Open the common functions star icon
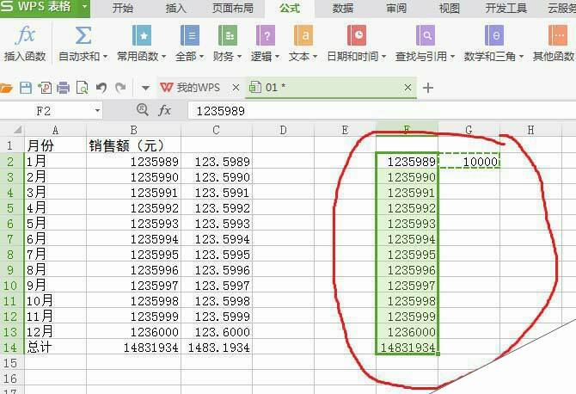This screenshot has height=394, width=576. point(142,35)
